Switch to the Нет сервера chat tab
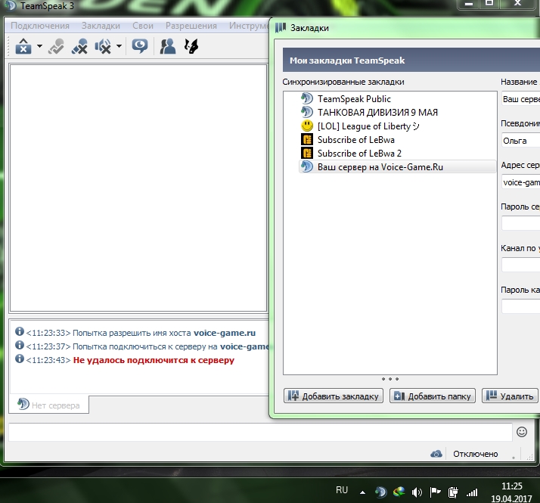The height and width of the screenshot is (503, 540). 49,405
